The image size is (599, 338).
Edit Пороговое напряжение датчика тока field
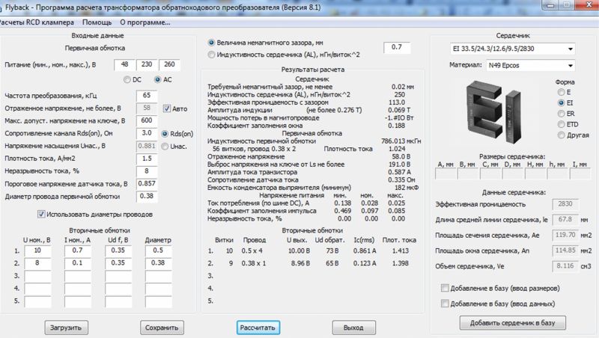[x=147, y=183]
